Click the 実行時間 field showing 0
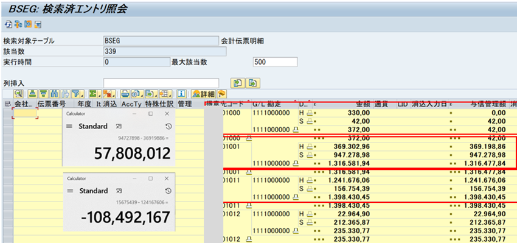 136,62
